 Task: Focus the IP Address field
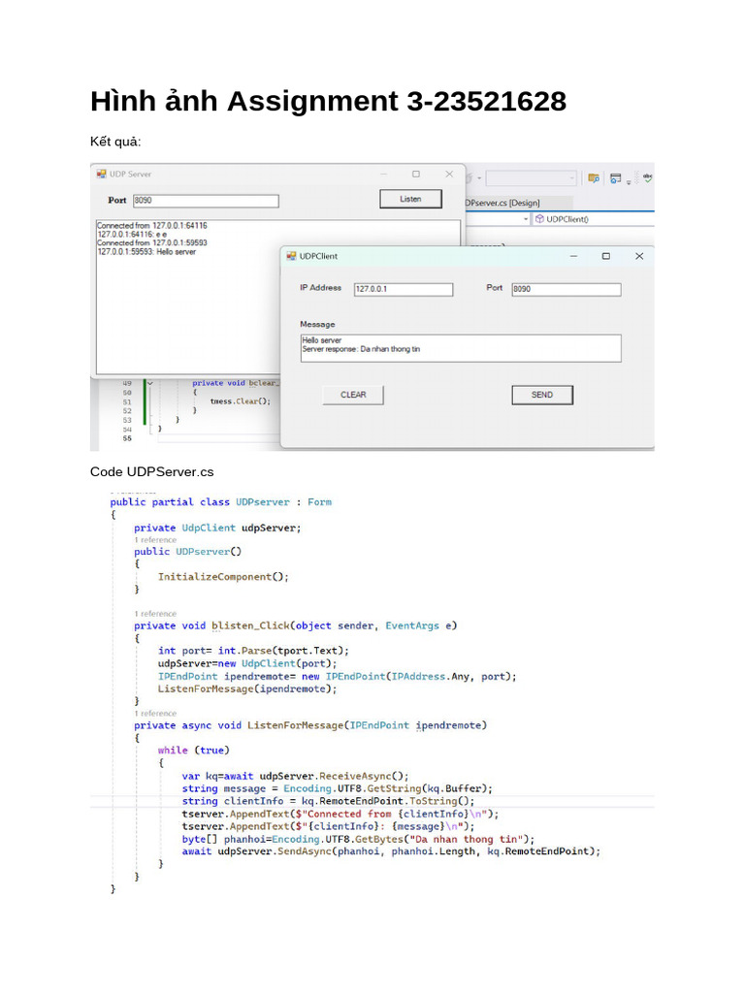(402, 289)
